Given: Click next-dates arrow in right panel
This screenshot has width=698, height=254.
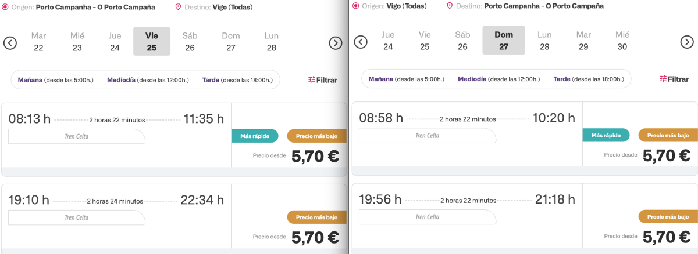Looking at the screenshot, I should pos(687,42).
